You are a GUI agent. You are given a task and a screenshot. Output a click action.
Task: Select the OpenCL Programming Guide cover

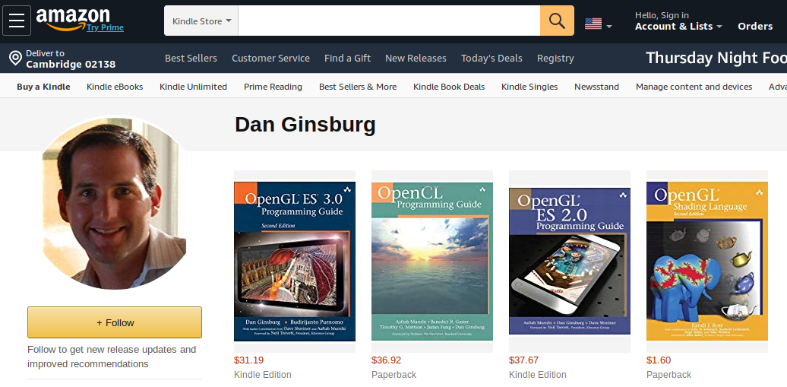(x=432, y=262)
